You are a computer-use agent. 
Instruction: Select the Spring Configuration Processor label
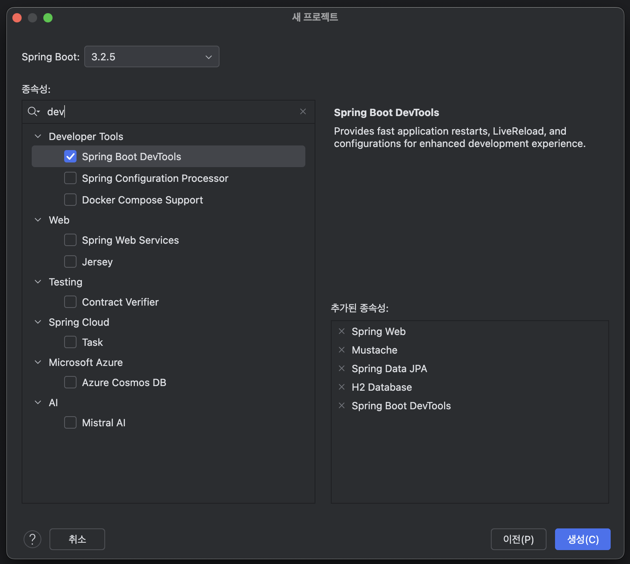pos(155,178)
